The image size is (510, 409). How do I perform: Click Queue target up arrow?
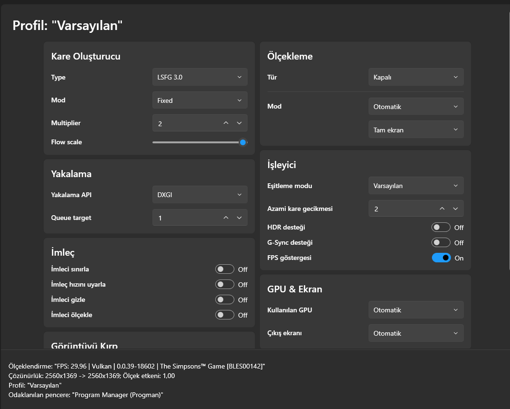tap(226, 218)
